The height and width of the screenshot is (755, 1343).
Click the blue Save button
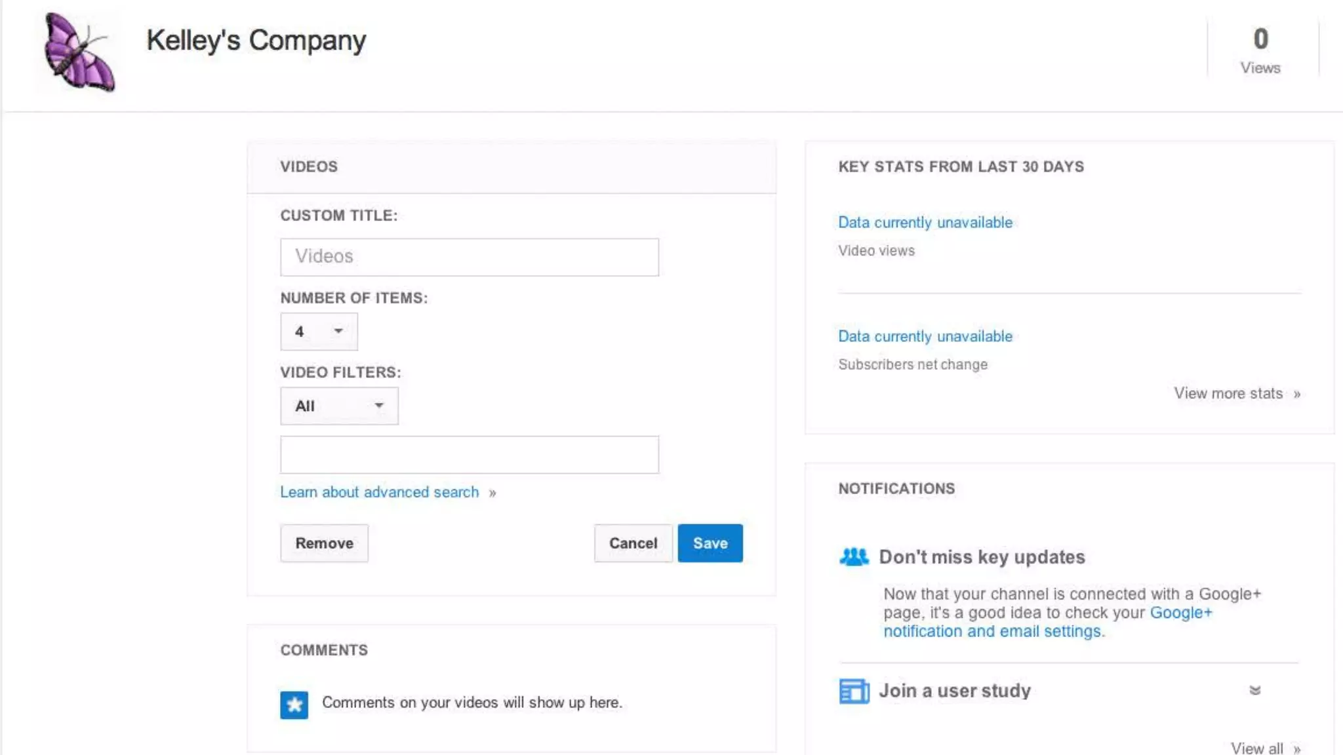point(710,543)
